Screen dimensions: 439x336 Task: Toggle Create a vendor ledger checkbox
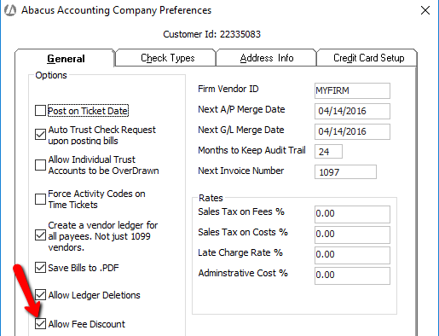[x=40, y=235]
